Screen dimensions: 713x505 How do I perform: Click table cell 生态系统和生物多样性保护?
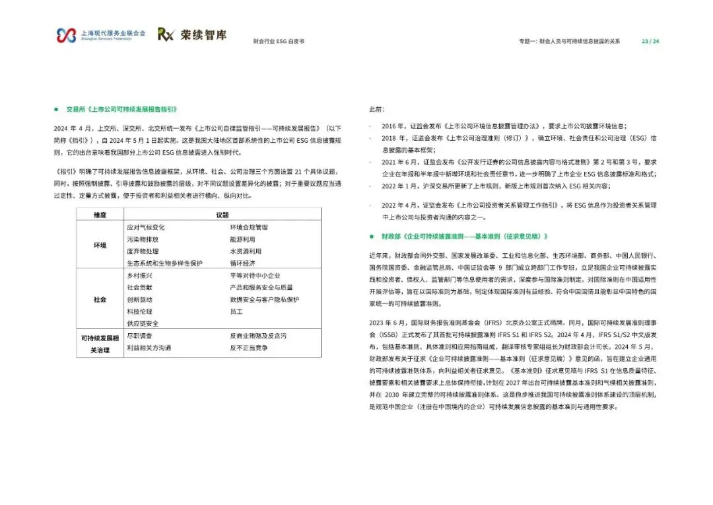click(164, 263)
